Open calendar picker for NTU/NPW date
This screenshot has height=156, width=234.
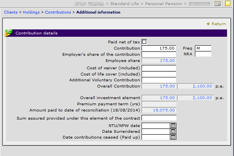173,125
